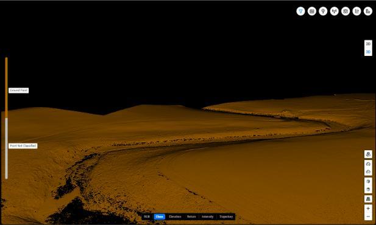The height and width of the screenshot is (225, 376).
Task: Open the filter funnel tool
Action: pyautogui.click(x=300, y=11)
